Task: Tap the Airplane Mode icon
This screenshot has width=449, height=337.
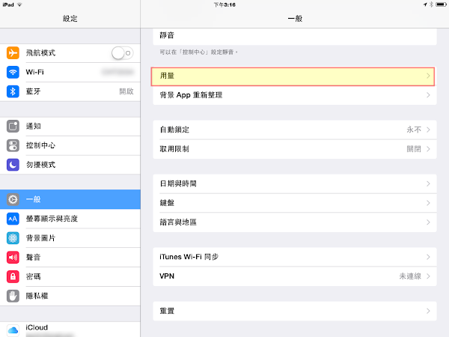Action: [x=13, y=53]
